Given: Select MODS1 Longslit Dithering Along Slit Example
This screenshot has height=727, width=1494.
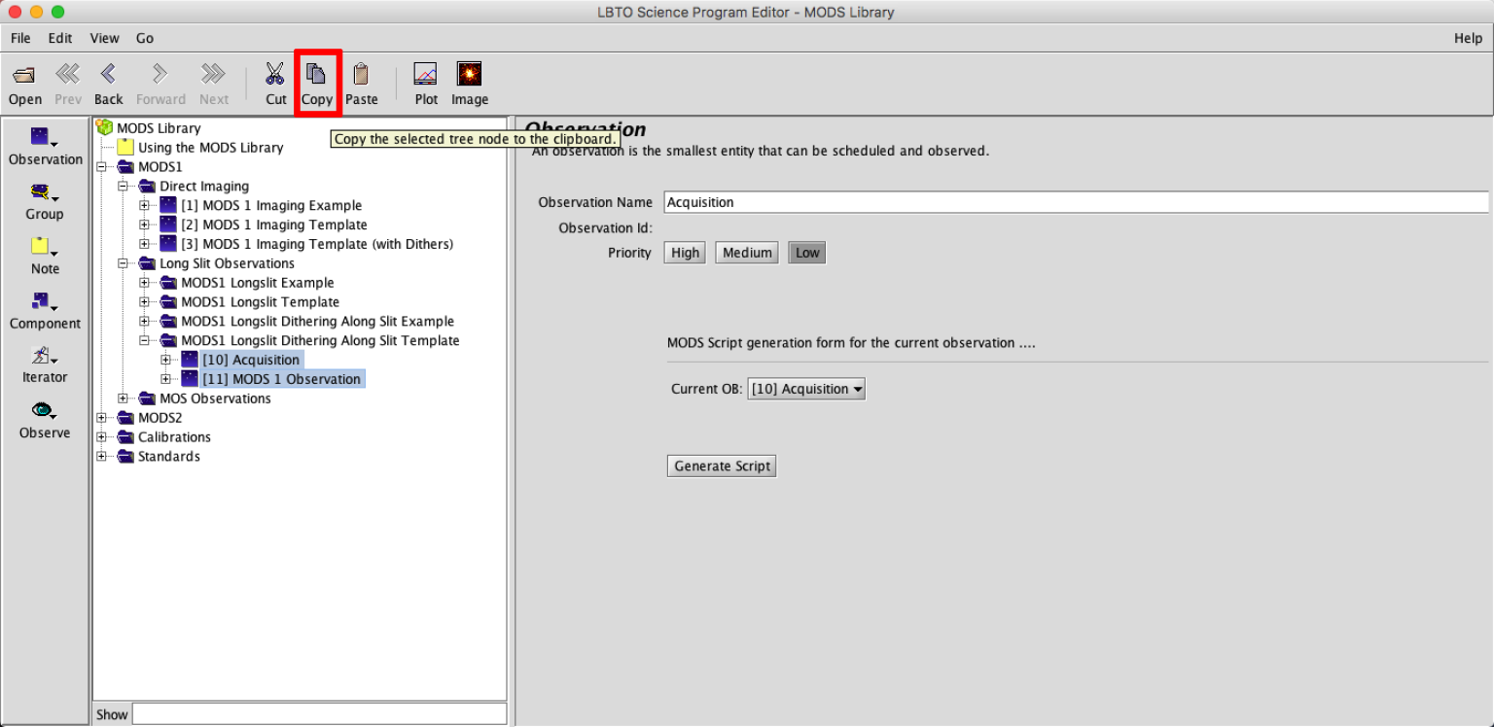Looking at the screenshot, I should pyautogui.click(x=317, y=322).
